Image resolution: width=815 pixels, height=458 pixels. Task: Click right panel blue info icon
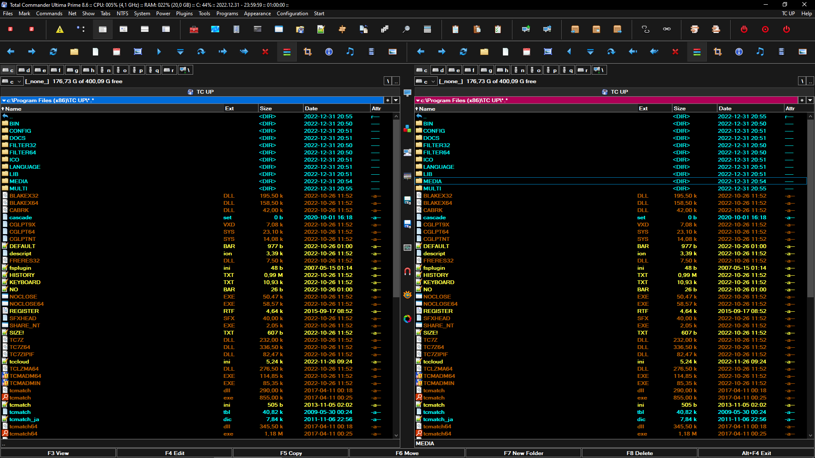(739, 52)
